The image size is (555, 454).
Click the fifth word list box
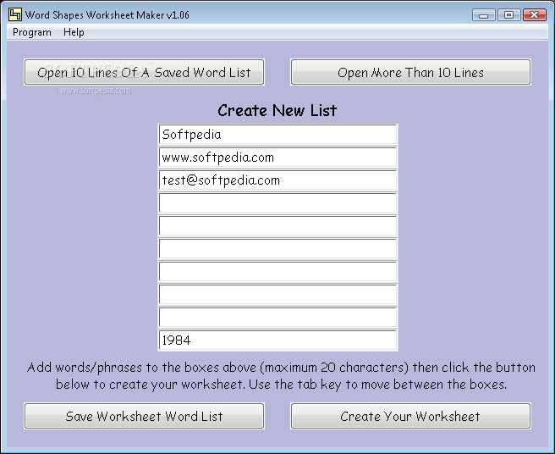pos(277,226)
